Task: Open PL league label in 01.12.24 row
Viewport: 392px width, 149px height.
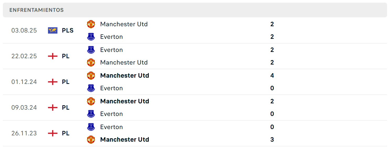Action: pos(66,82)
